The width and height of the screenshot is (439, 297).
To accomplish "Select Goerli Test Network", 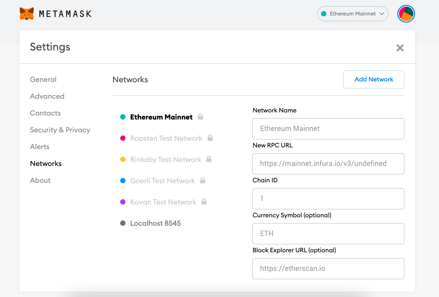I will pyautogui.click(x=163, y=181).
